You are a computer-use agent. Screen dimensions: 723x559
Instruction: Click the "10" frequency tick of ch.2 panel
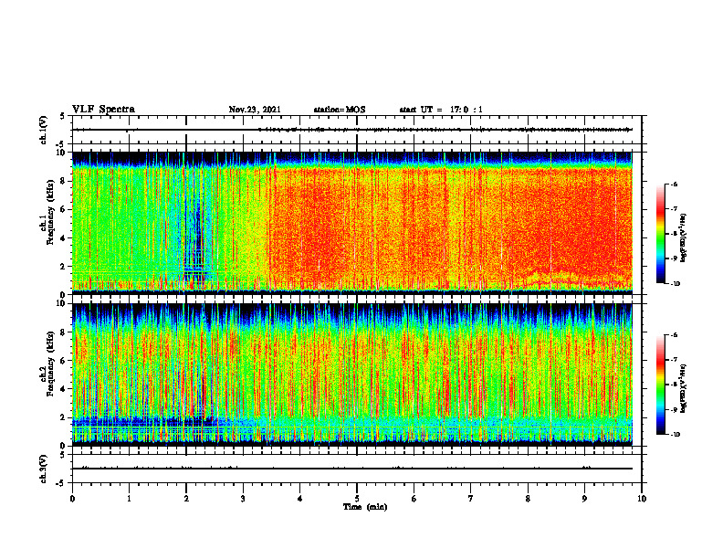point(61,303)
